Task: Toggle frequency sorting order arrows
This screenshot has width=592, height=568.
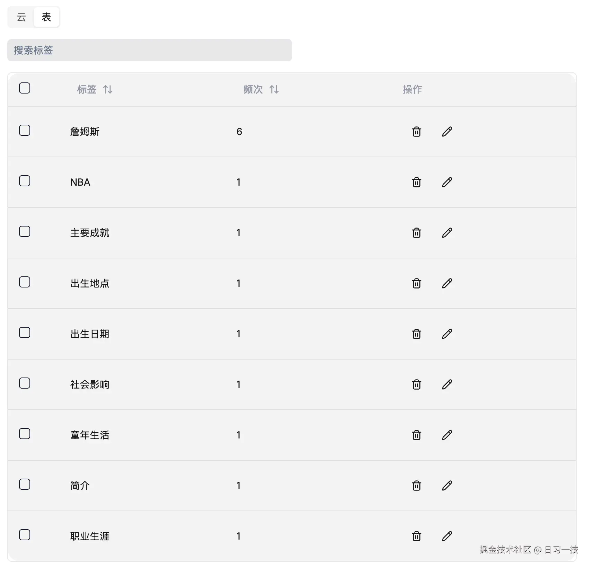Action: point(274,89)
